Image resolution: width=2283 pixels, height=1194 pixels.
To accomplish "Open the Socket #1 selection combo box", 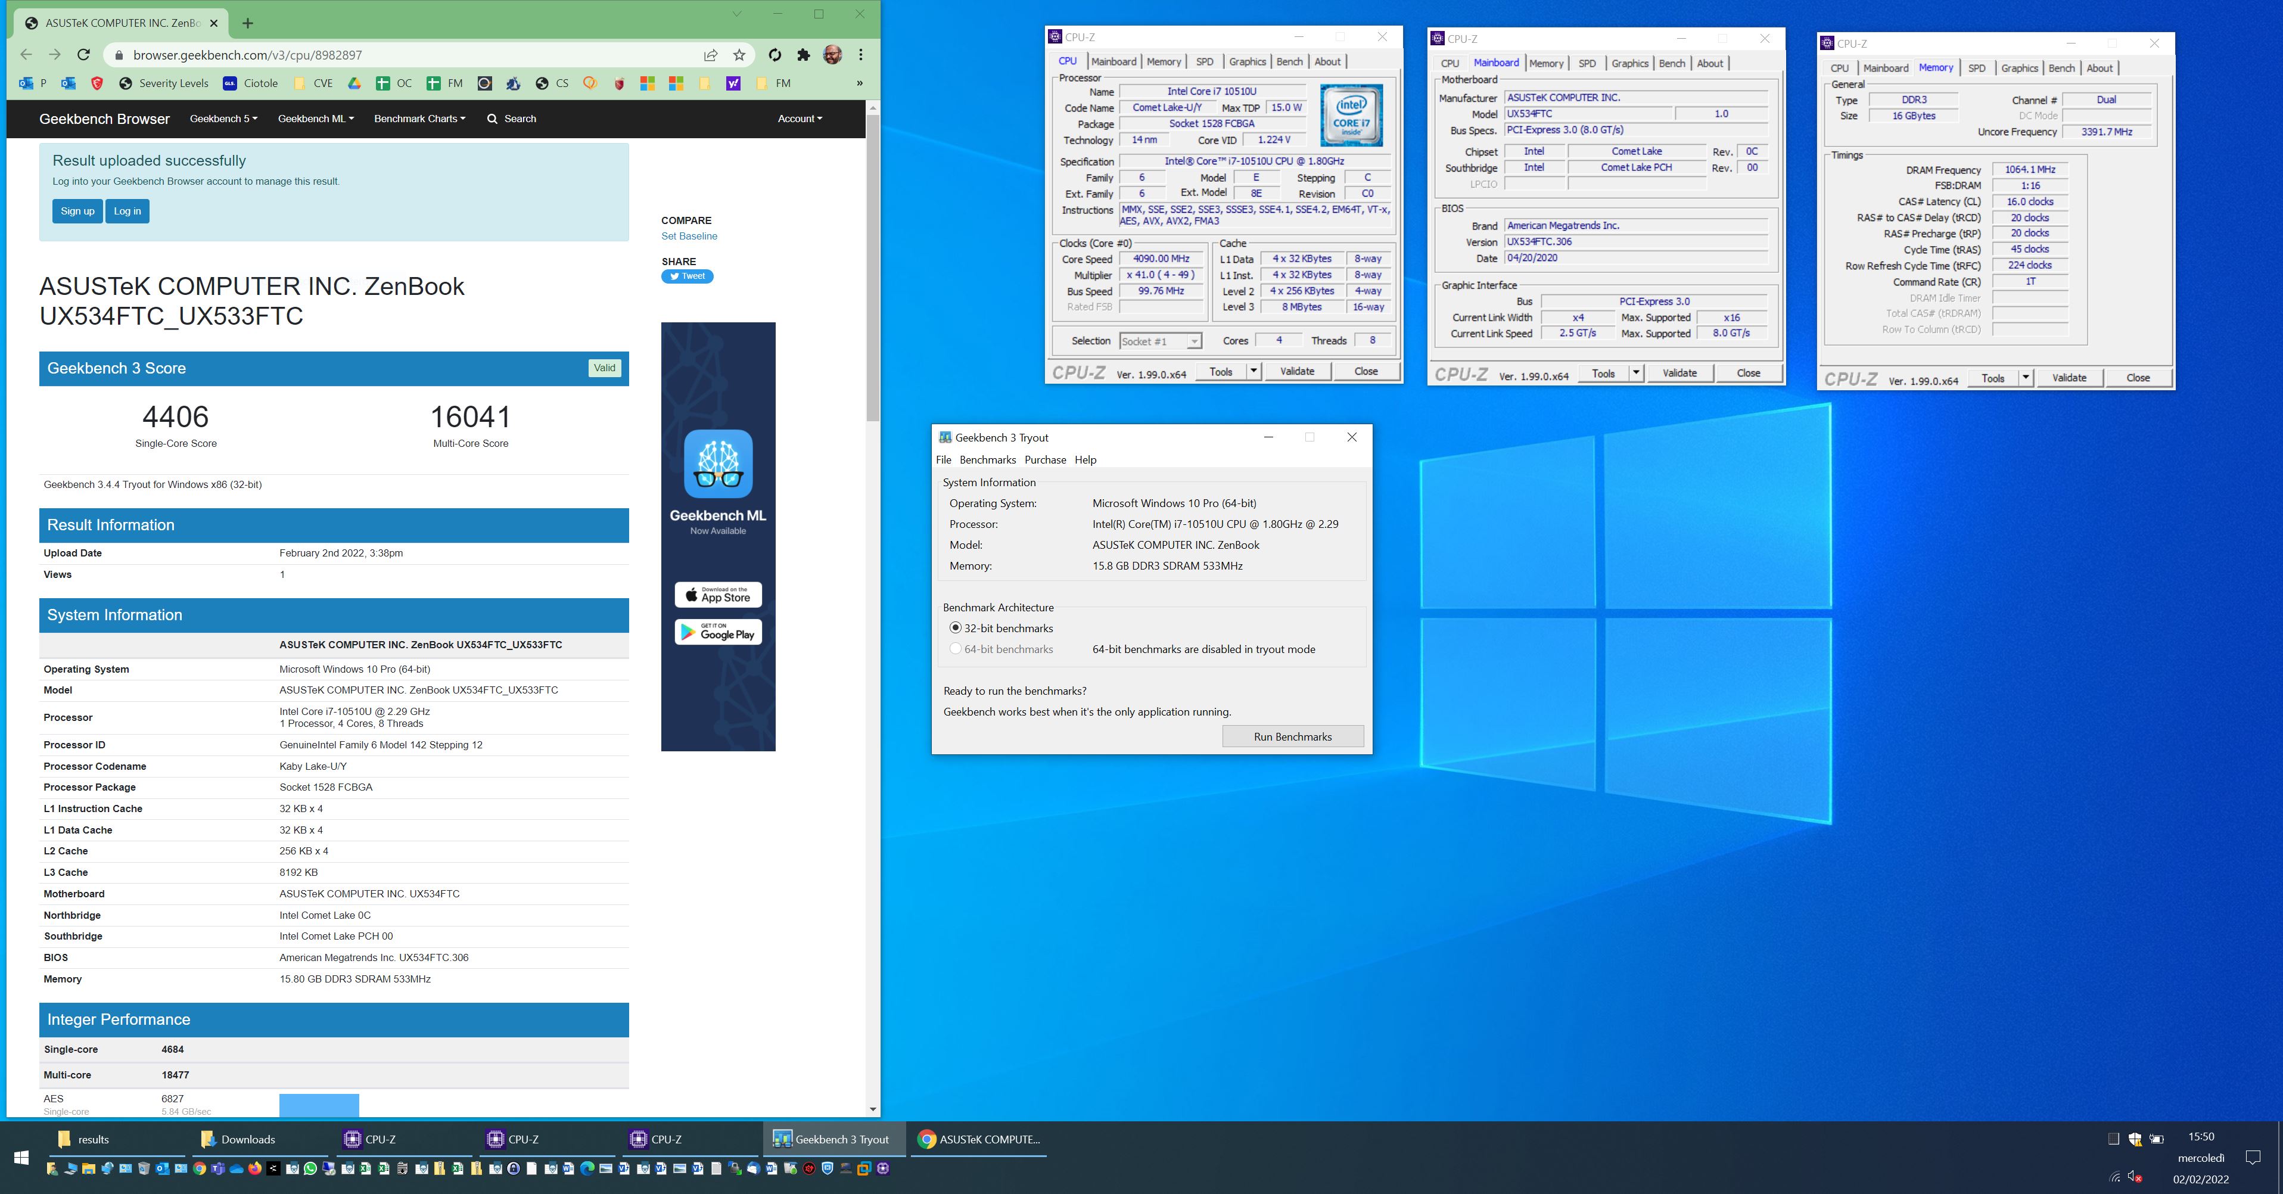I will tap(1160, 341).
